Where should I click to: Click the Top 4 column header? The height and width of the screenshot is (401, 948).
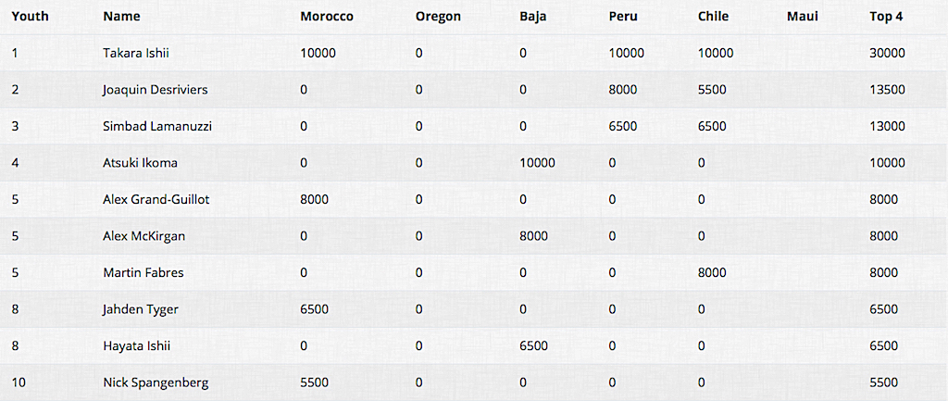click(886, 17)
